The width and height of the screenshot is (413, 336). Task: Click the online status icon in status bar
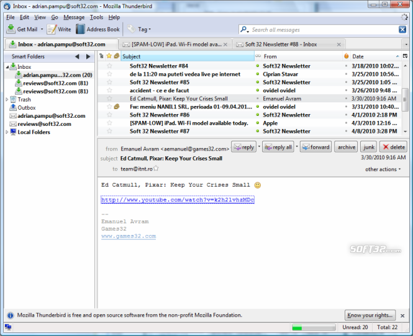point(8,327)
